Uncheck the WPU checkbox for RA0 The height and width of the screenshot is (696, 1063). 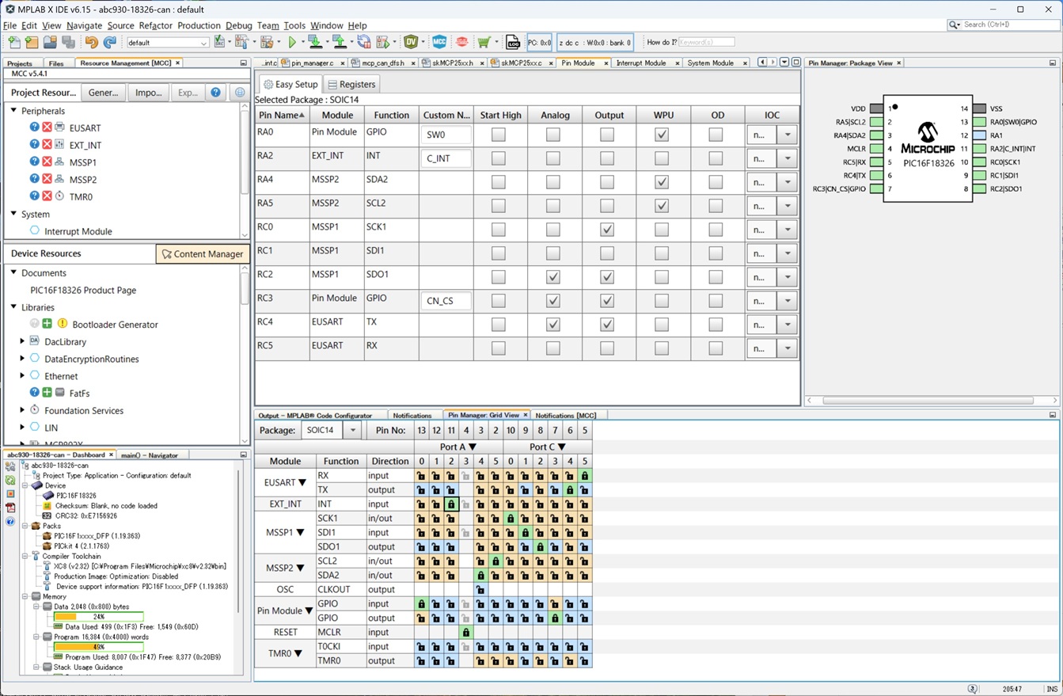point(662,135)
